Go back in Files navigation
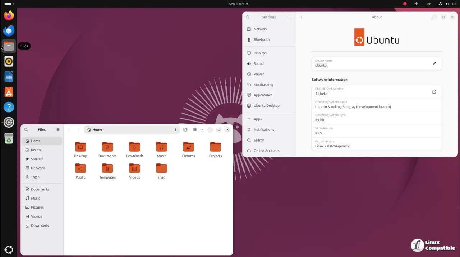Screen dimensions: 460x257 [69, 130]
